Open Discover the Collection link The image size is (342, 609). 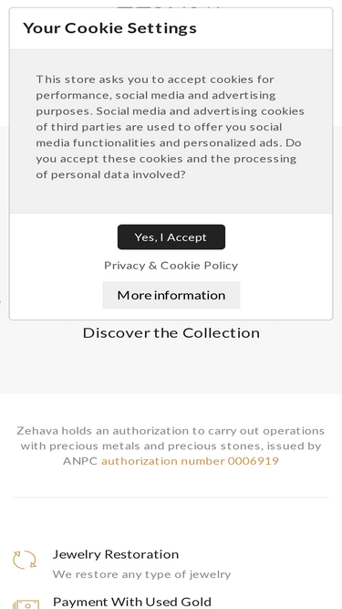tap(171, 333)
